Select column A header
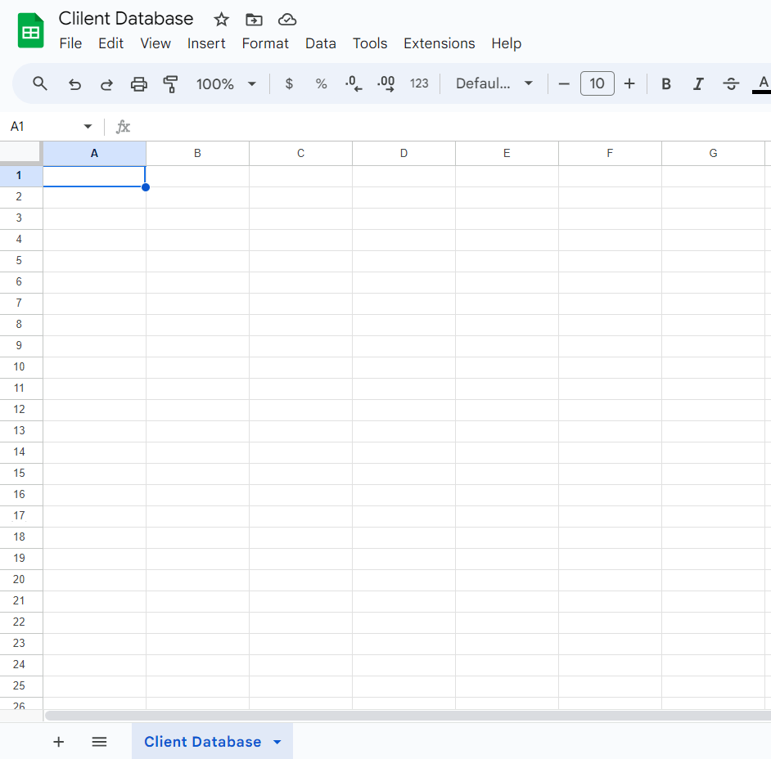771x759 pixels. tap(94, 153)
